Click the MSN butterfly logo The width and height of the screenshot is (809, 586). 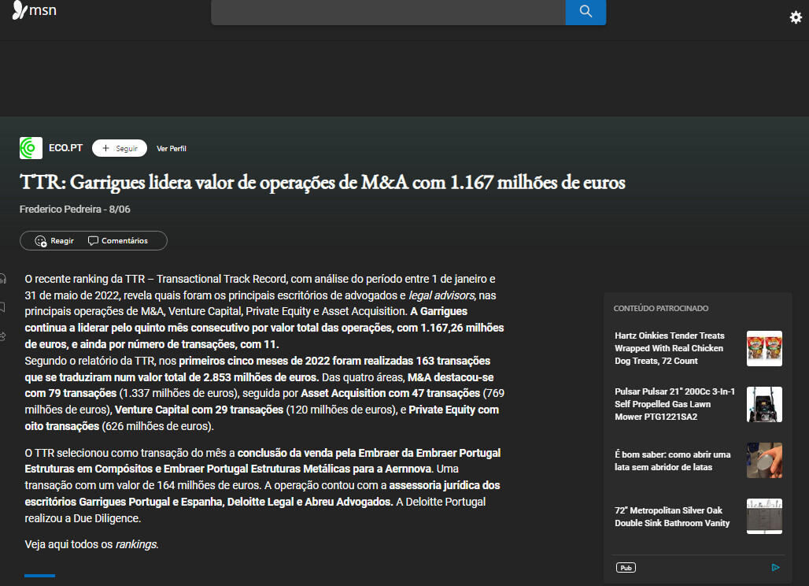pyautogui.click(x=34, y=11)
